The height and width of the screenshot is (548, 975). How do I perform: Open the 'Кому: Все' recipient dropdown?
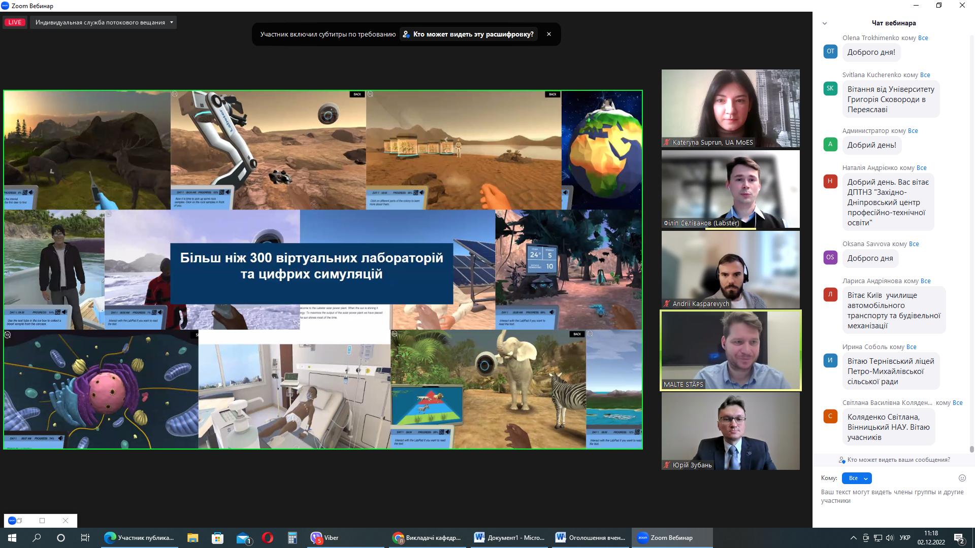point(857,478)
